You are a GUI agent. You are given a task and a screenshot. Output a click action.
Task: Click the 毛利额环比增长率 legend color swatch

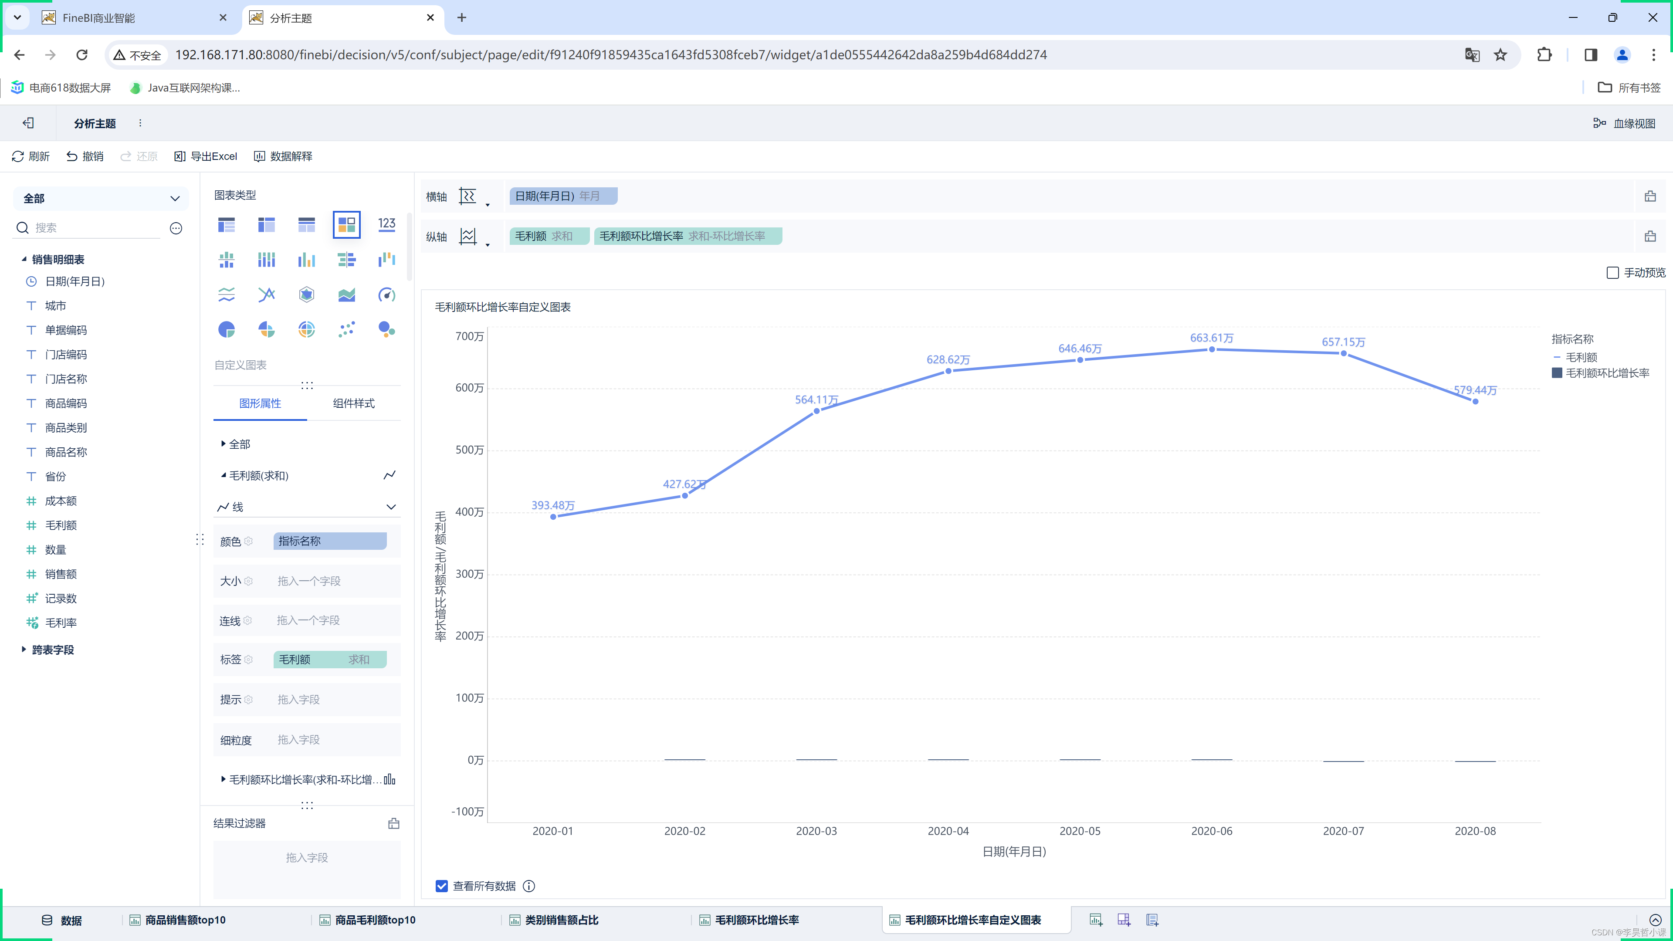[x=1557, y=373]
